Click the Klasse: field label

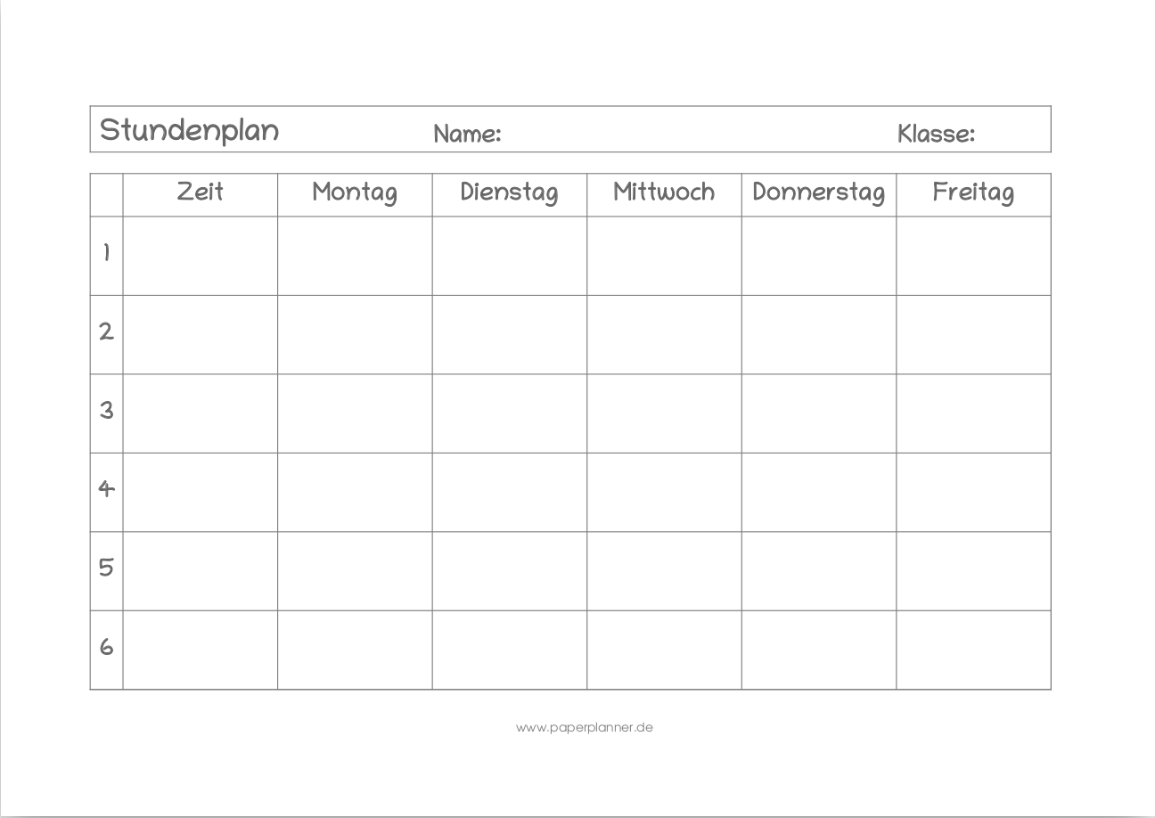[936, 135]
